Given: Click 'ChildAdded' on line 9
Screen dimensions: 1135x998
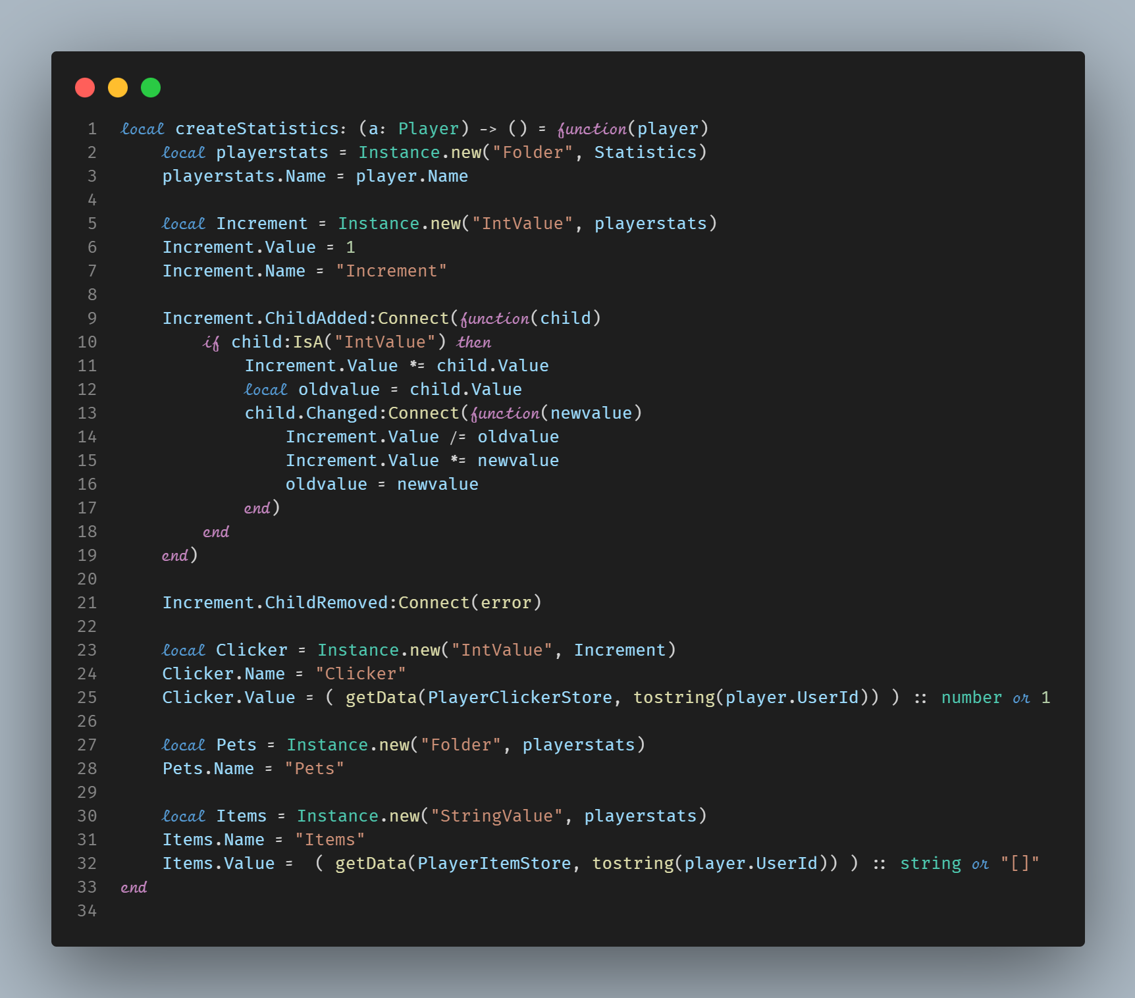Looking at the screenshot, I should coord(316,318).
